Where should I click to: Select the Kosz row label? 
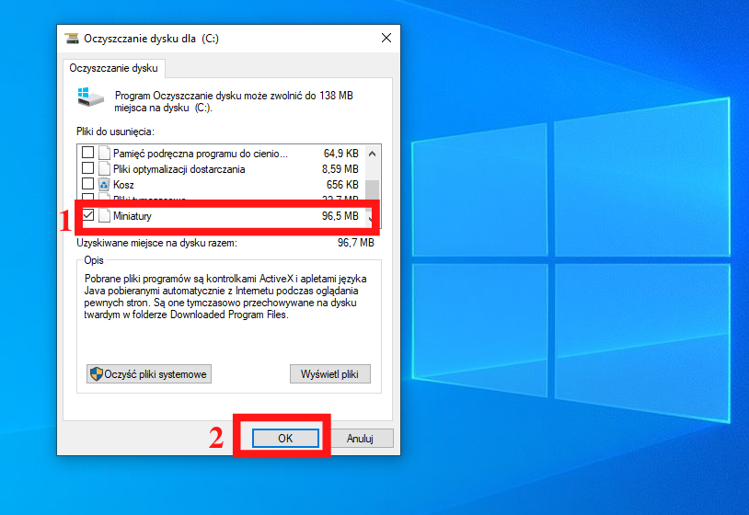click(123, 185)
